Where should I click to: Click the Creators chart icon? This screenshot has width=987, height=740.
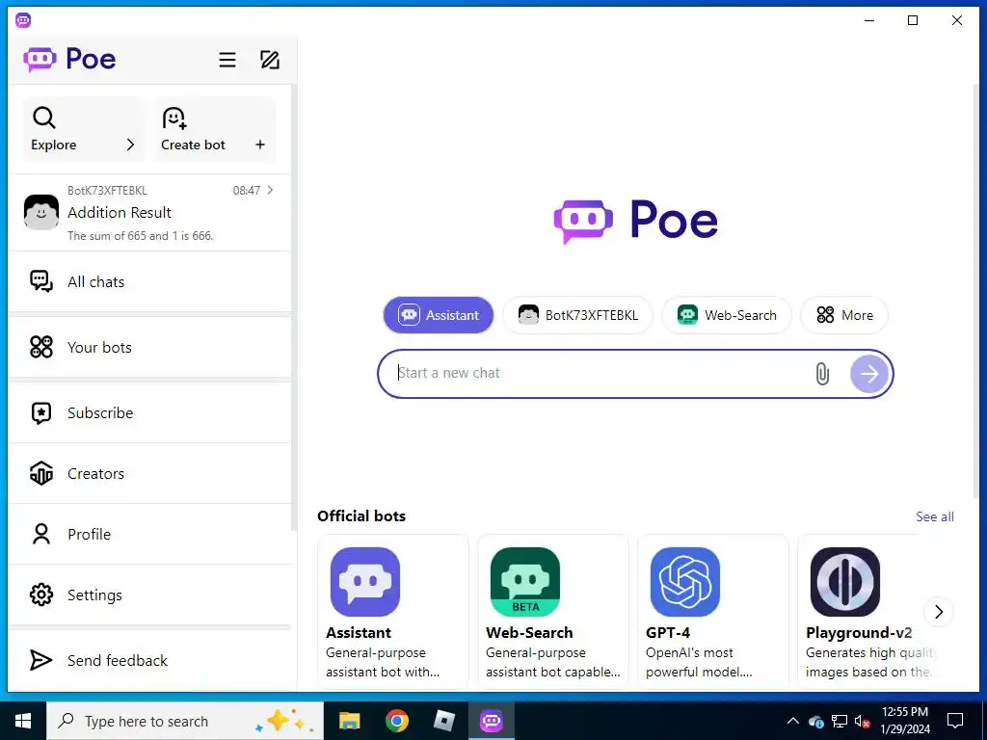point(41,473)
